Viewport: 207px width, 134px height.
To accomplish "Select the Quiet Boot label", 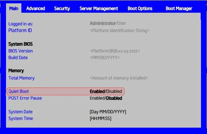I will tap(19, 92).
